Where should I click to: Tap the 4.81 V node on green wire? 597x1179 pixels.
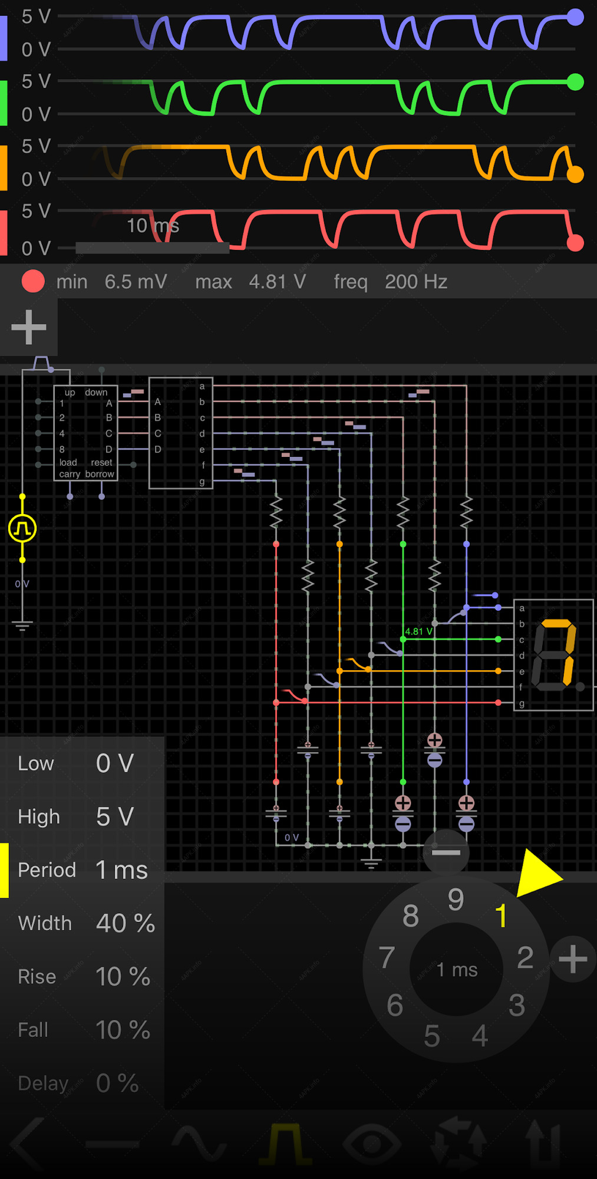(403, 640)
